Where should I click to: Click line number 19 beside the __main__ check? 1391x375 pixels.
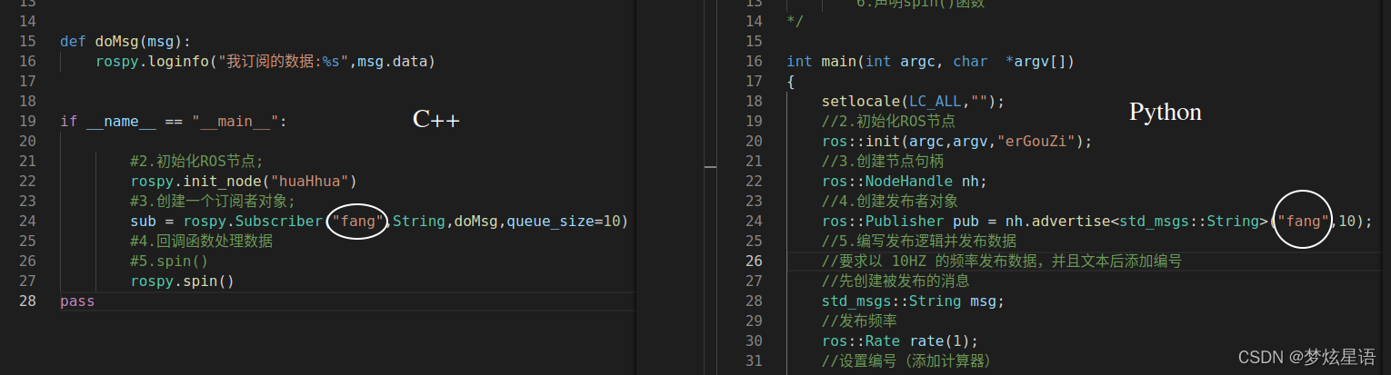26,121
